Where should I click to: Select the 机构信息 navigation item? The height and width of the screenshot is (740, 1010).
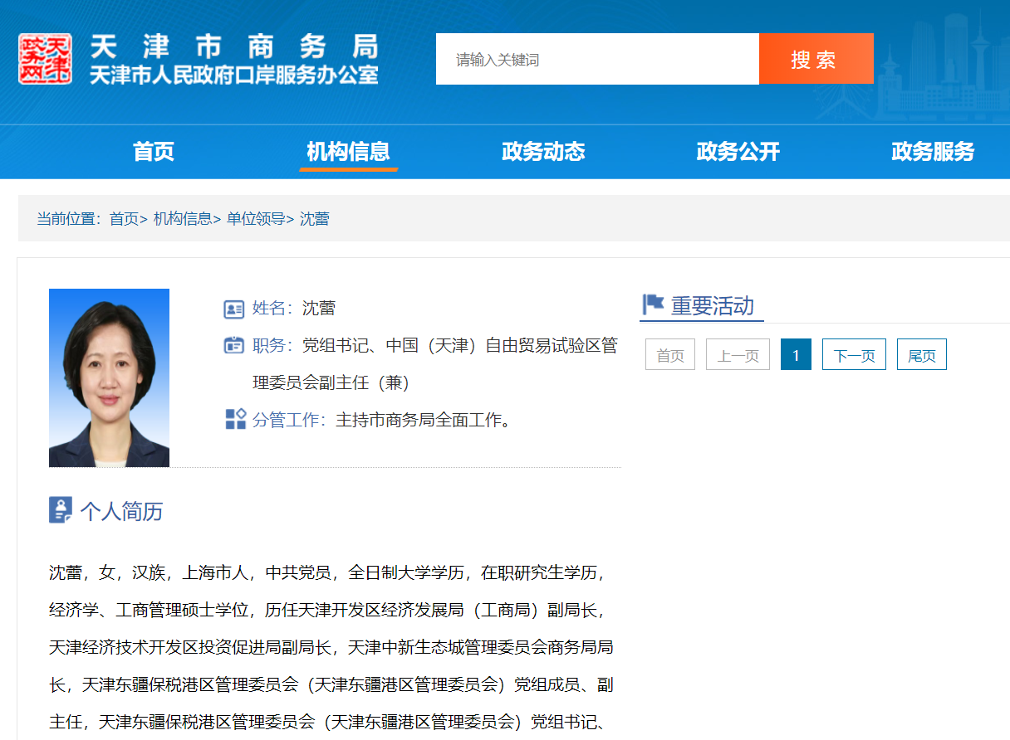click(x=349, y=152)
